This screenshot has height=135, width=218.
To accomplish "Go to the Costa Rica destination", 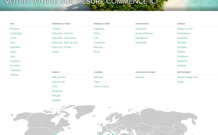I will 99,42.
